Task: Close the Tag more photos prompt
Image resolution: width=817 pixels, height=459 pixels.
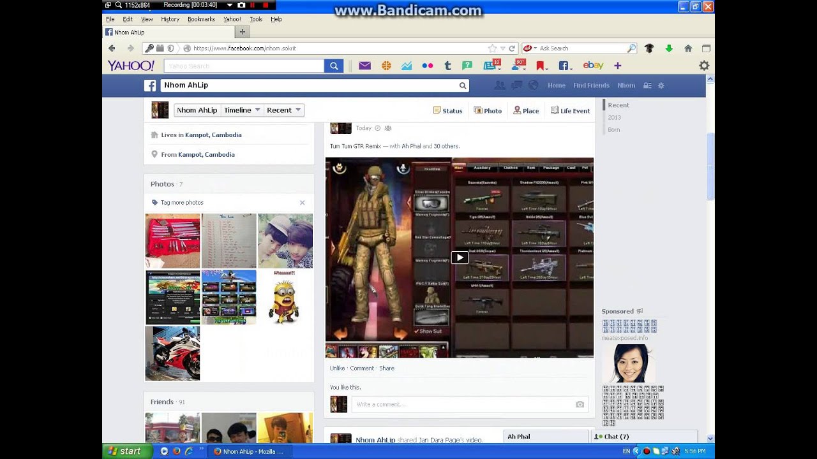Action: [x=303, y=203]
